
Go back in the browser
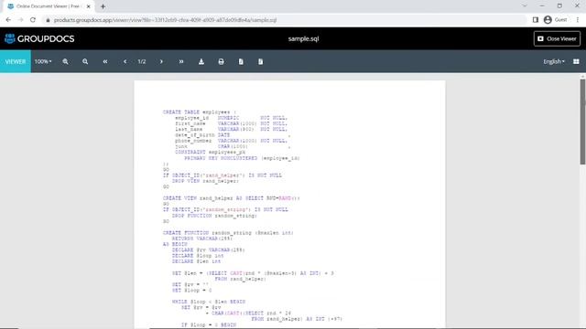[8, 20]
